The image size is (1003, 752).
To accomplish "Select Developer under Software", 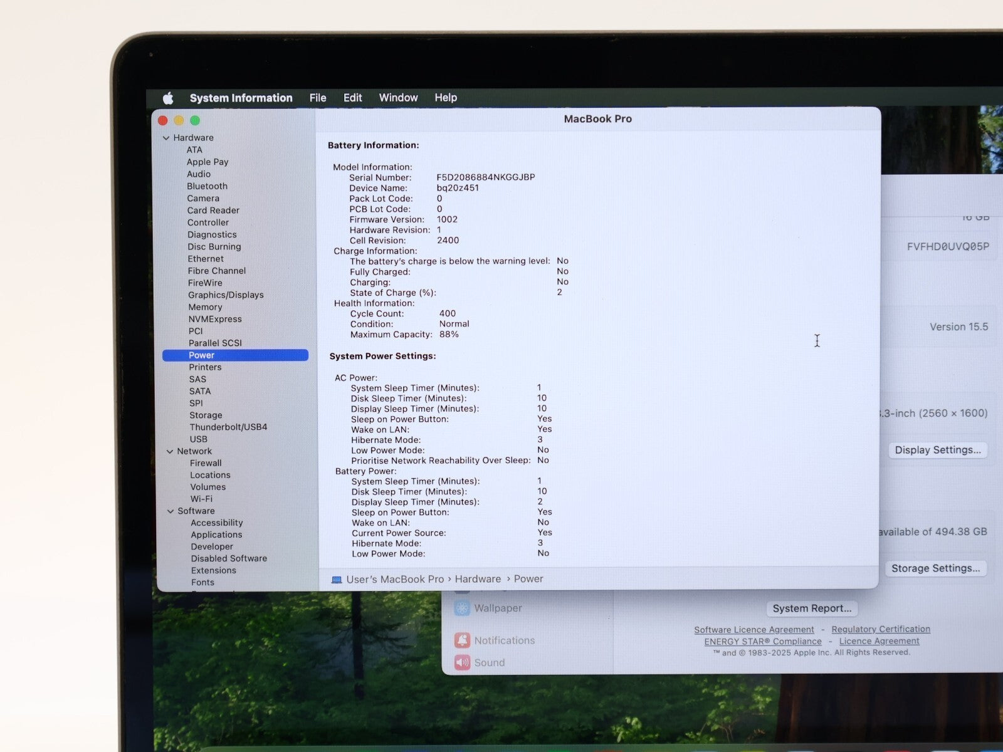I will 212,546.
